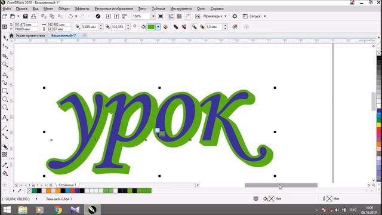Click the Export icon

tap(116, 16)
